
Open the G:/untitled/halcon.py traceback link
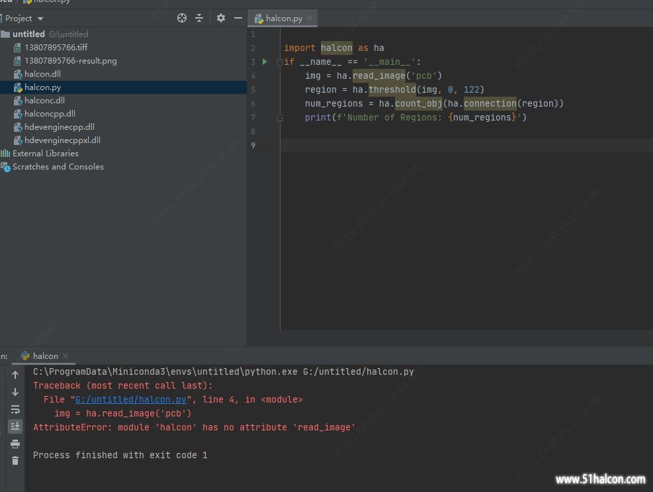point(131,399)
